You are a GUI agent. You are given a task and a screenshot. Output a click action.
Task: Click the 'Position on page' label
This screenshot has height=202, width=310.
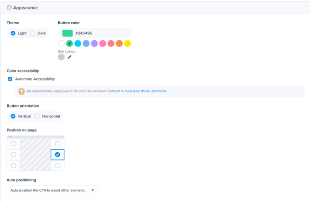22,130
